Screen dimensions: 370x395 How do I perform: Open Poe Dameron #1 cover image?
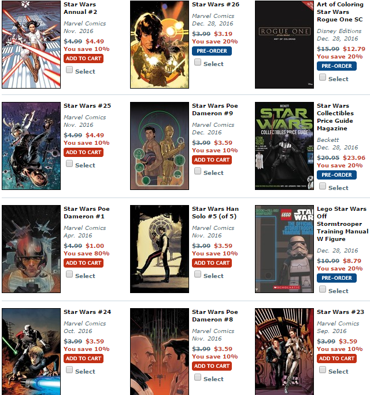pos(31,249)
